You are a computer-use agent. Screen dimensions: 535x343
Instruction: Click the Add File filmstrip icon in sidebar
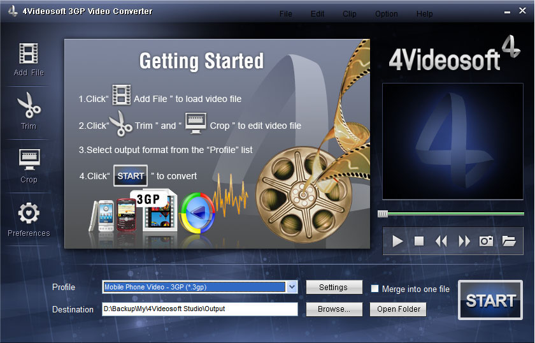click(x=29, y=54)
